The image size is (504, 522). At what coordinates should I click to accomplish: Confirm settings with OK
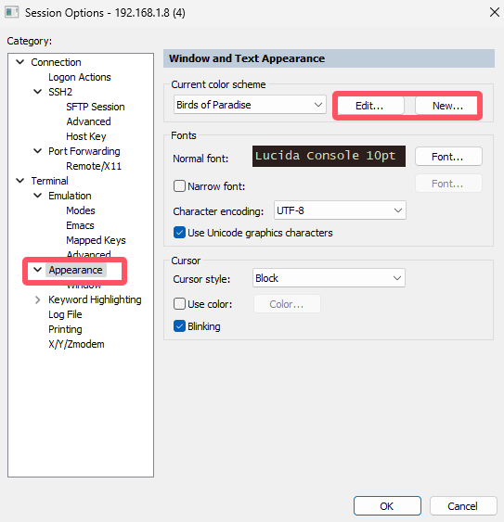387,505
